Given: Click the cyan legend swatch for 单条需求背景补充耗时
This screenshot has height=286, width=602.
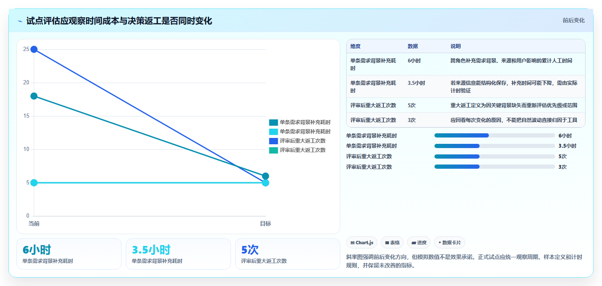Looking at the screenshot, I should point(274,132).
